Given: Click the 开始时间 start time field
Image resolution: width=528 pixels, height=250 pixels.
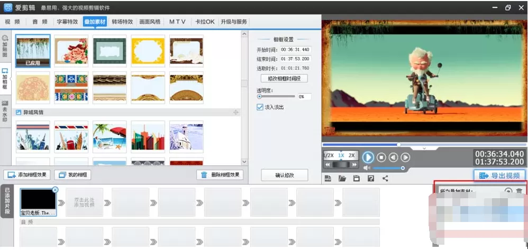Looking at the screenshot, I should 296,50.
